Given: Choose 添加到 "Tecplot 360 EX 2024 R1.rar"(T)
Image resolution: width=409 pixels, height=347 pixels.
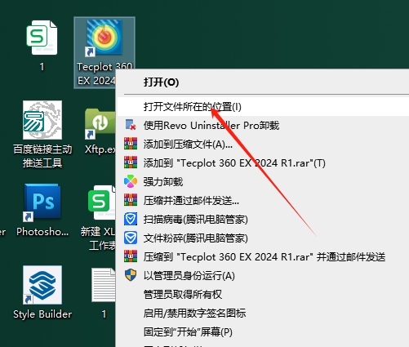Looking at the screenshot, I should 263,163.
